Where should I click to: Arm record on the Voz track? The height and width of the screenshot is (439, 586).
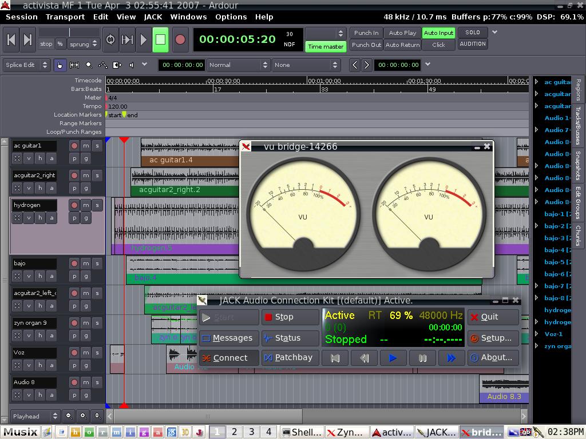pyautogui.click(x=74, y=353)
